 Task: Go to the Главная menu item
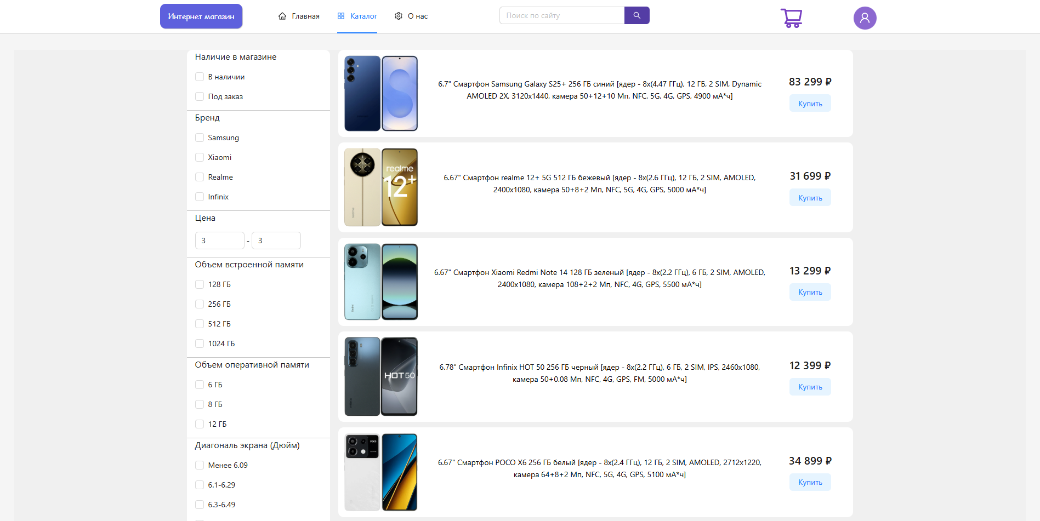point(299,16)
